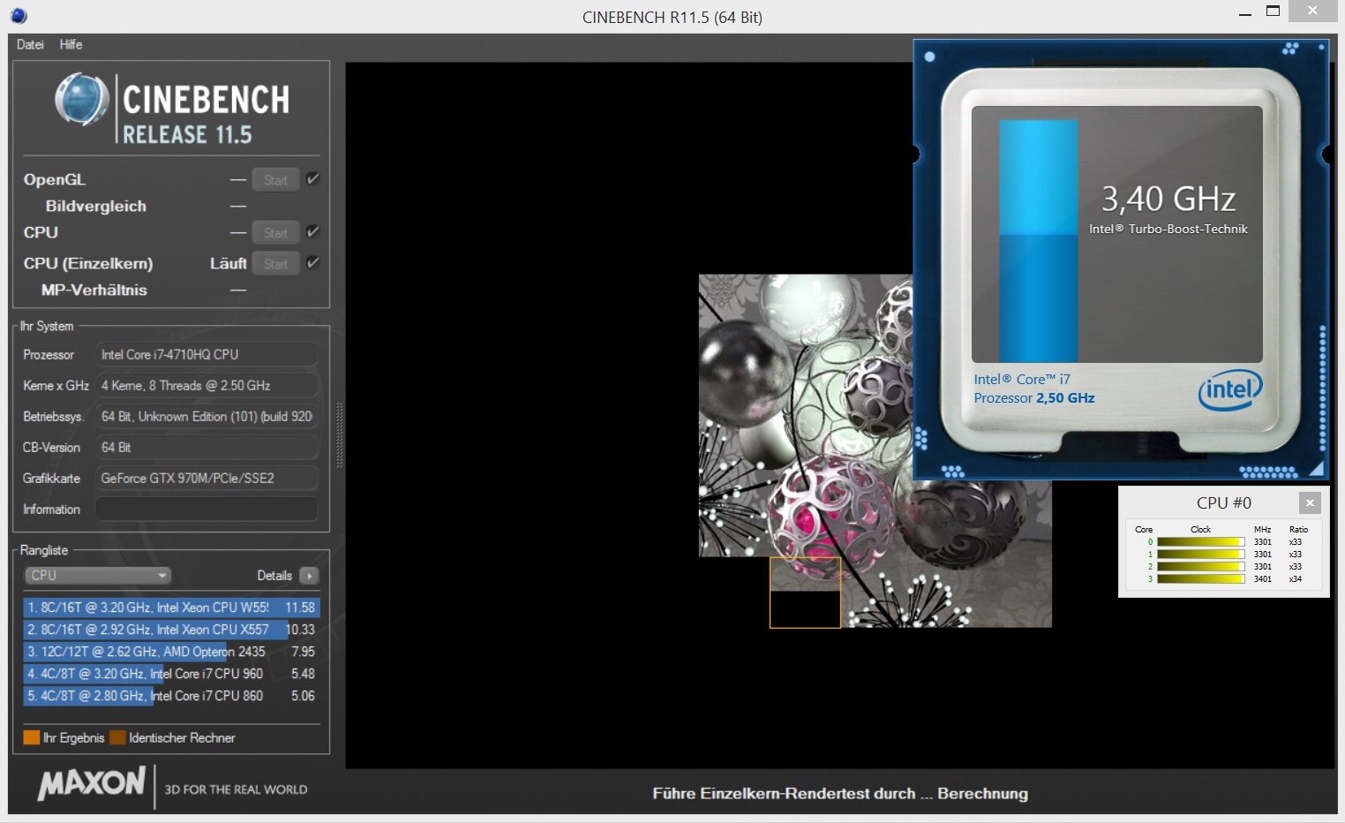Screen dimensions: 1345x823
Task: Click the Betriebssys. field value
Action: pos(207,417)
